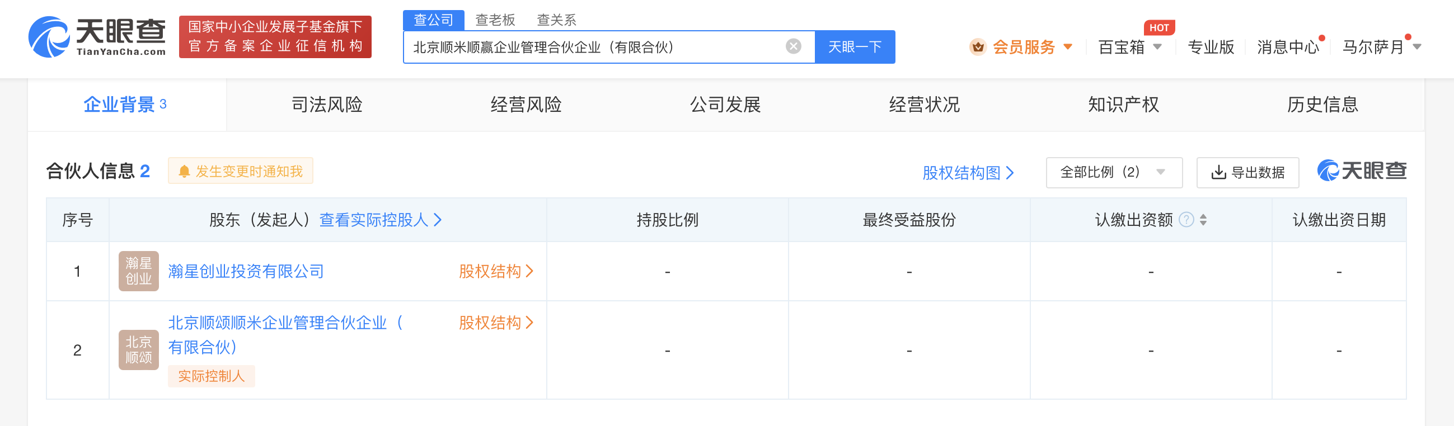Click the 认缴出资日期 column header

click(x=1339, y=220)
